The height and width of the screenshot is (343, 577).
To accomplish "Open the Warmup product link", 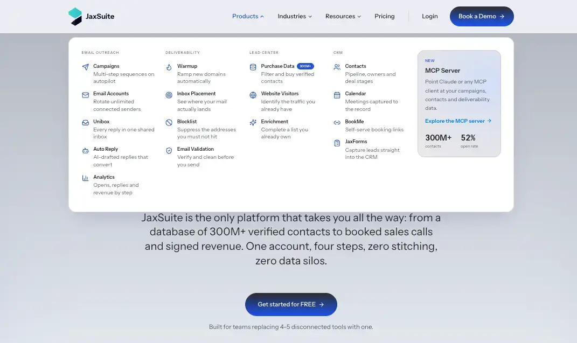I will pos(202,74).
